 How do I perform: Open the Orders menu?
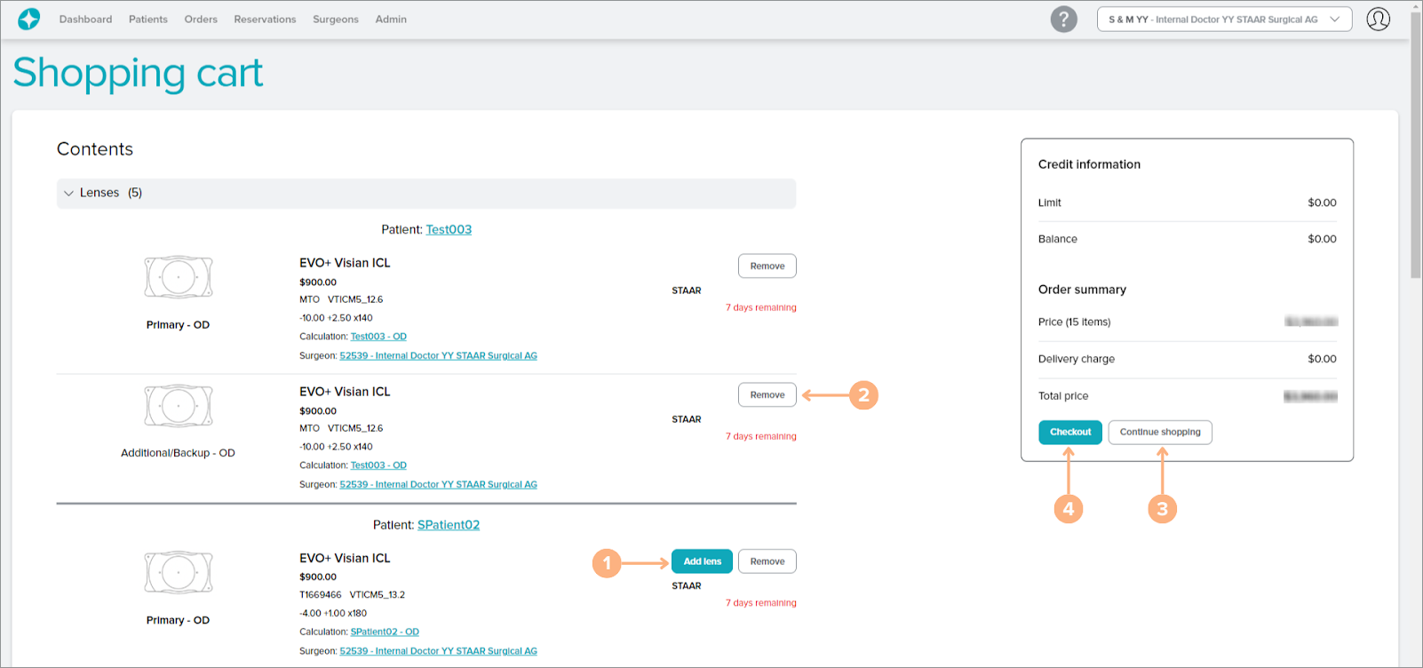[x=201, y=19]
